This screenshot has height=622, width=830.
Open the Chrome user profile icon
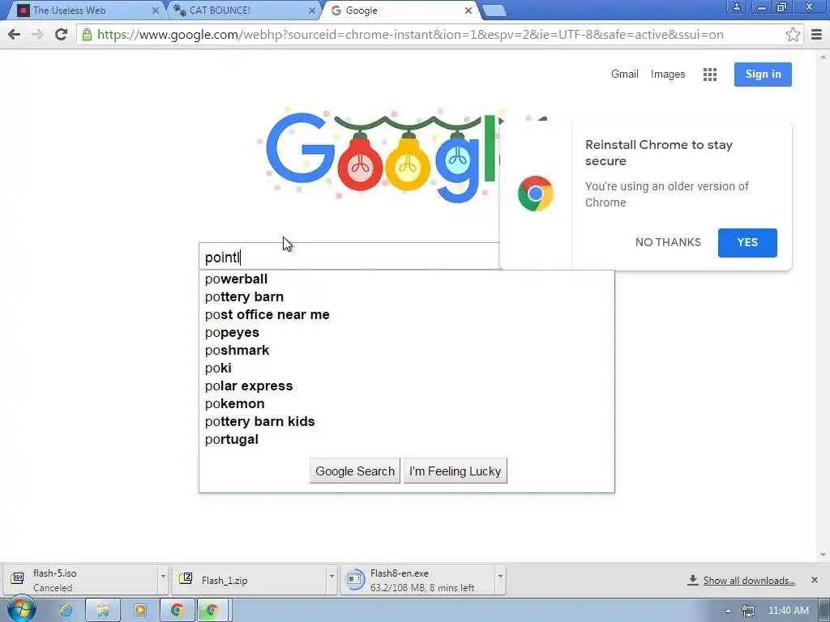pyautogui.click(x=736, y=7)
